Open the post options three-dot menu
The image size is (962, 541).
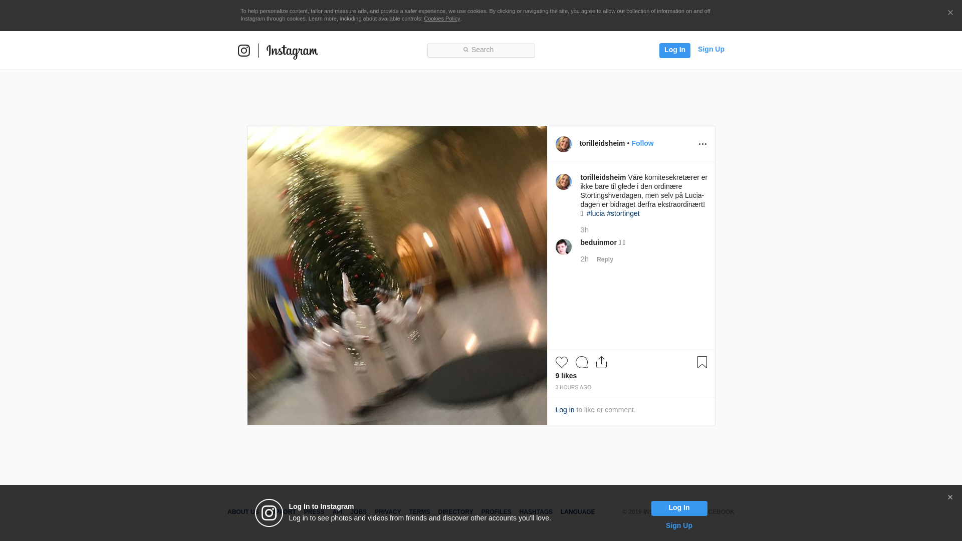tap(702, 144)
